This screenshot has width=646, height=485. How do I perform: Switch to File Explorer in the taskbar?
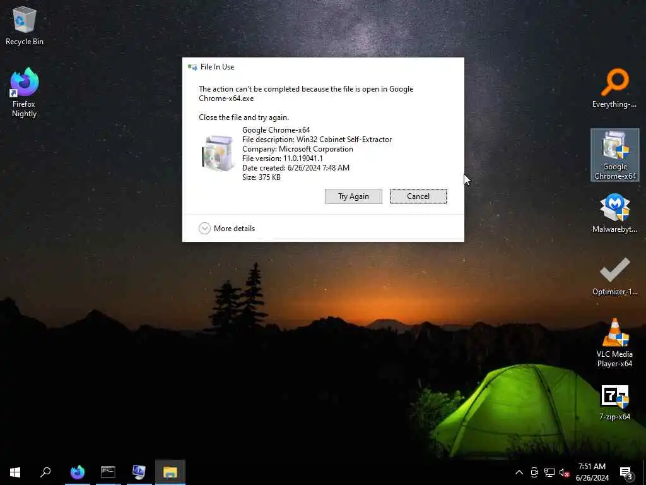[x=170, y=472]
